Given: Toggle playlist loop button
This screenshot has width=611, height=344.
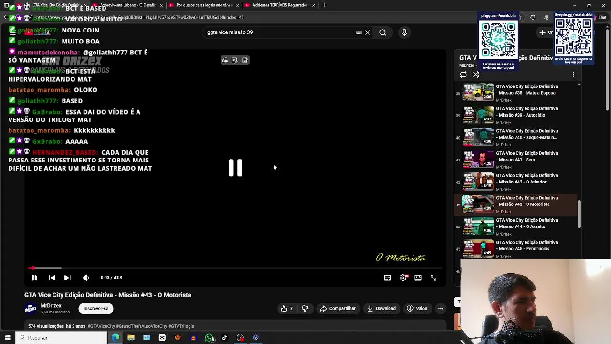Looking at the screenshot, I should coord(464,75).
